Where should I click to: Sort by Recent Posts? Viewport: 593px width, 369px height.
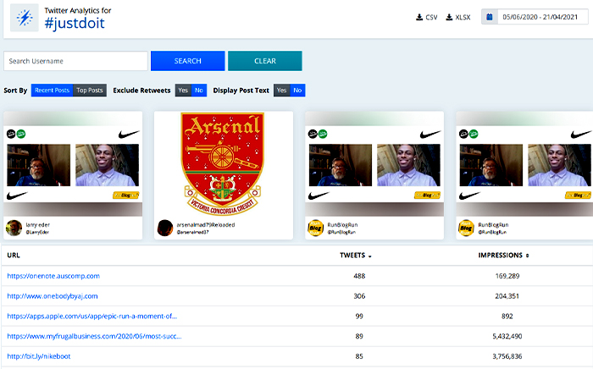click(53, 91)
